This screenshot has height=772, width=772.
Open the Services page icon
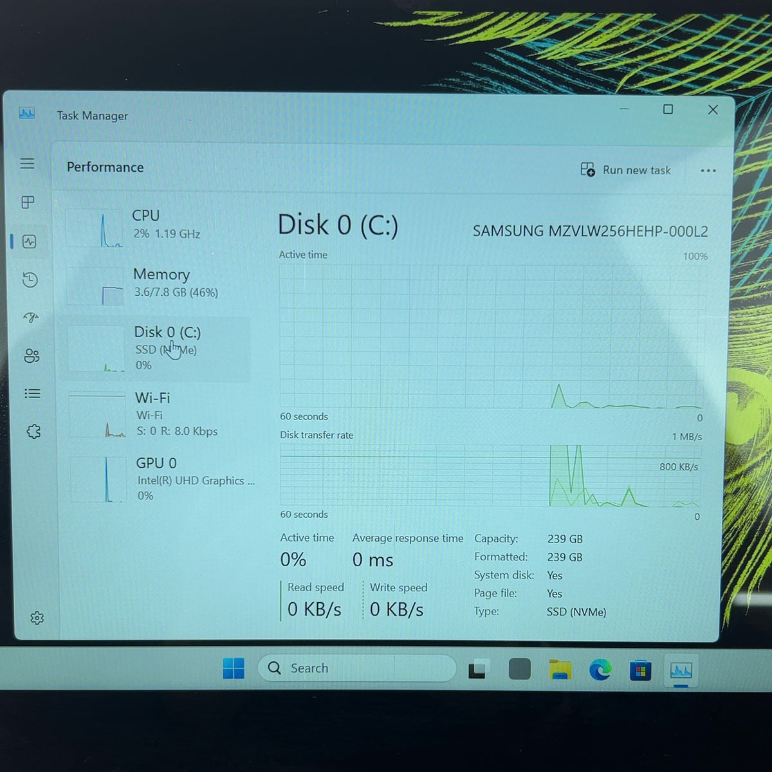coord(33,431)
